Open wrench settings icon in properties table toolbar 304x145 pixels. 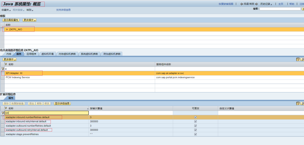coord(302,104)
